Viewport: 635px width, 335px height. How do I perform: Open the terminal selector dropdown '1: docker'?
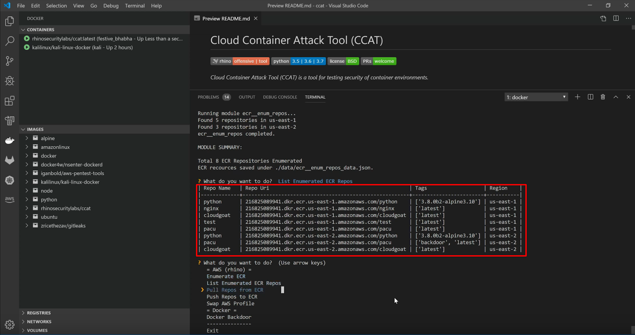click(536, 97)
